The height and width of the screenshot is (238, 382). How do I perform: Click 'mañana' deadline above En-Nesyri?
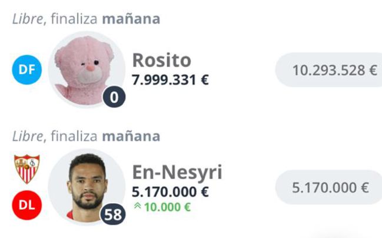click(x=131, y=136)
